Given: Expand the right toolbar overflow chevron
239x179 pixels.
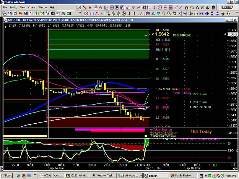Looking at the screenshot, I should (237, 13).
